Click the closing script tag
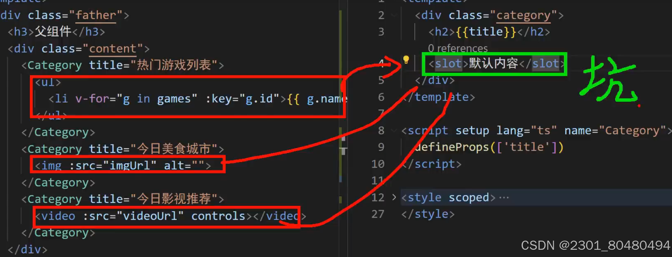 pyautogui.click(x=431, y=164)
